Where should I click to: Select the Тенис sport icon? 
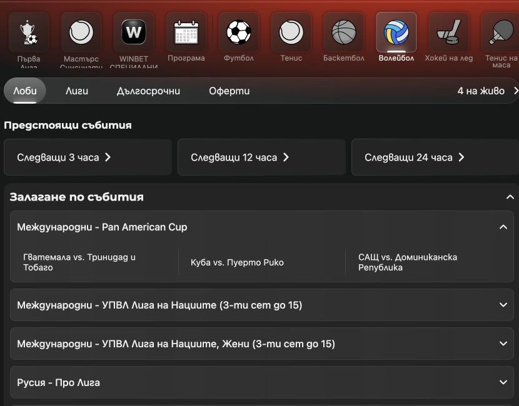[x=291, y=32]
